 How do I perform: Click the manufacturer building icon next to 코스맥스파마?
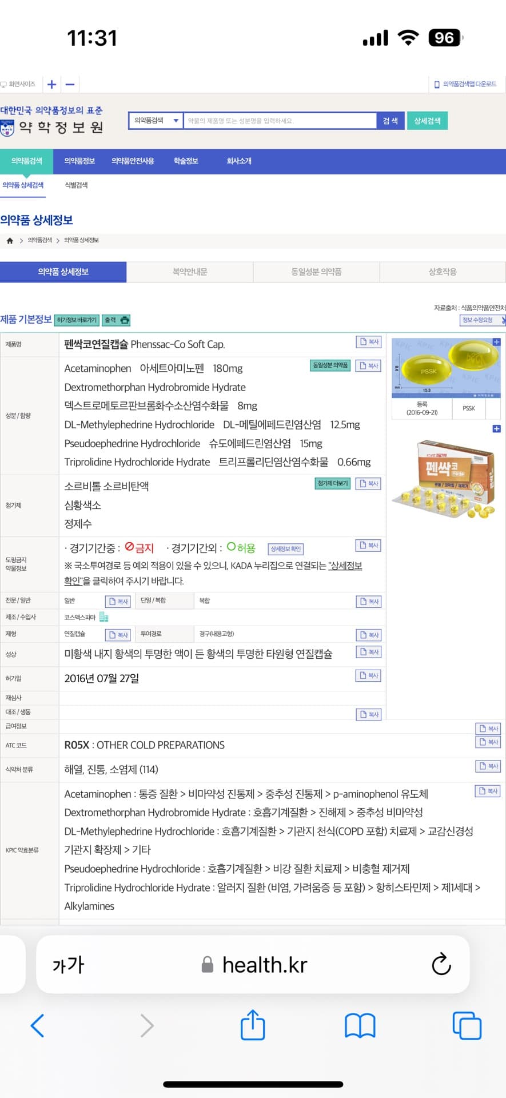(104, 617)
